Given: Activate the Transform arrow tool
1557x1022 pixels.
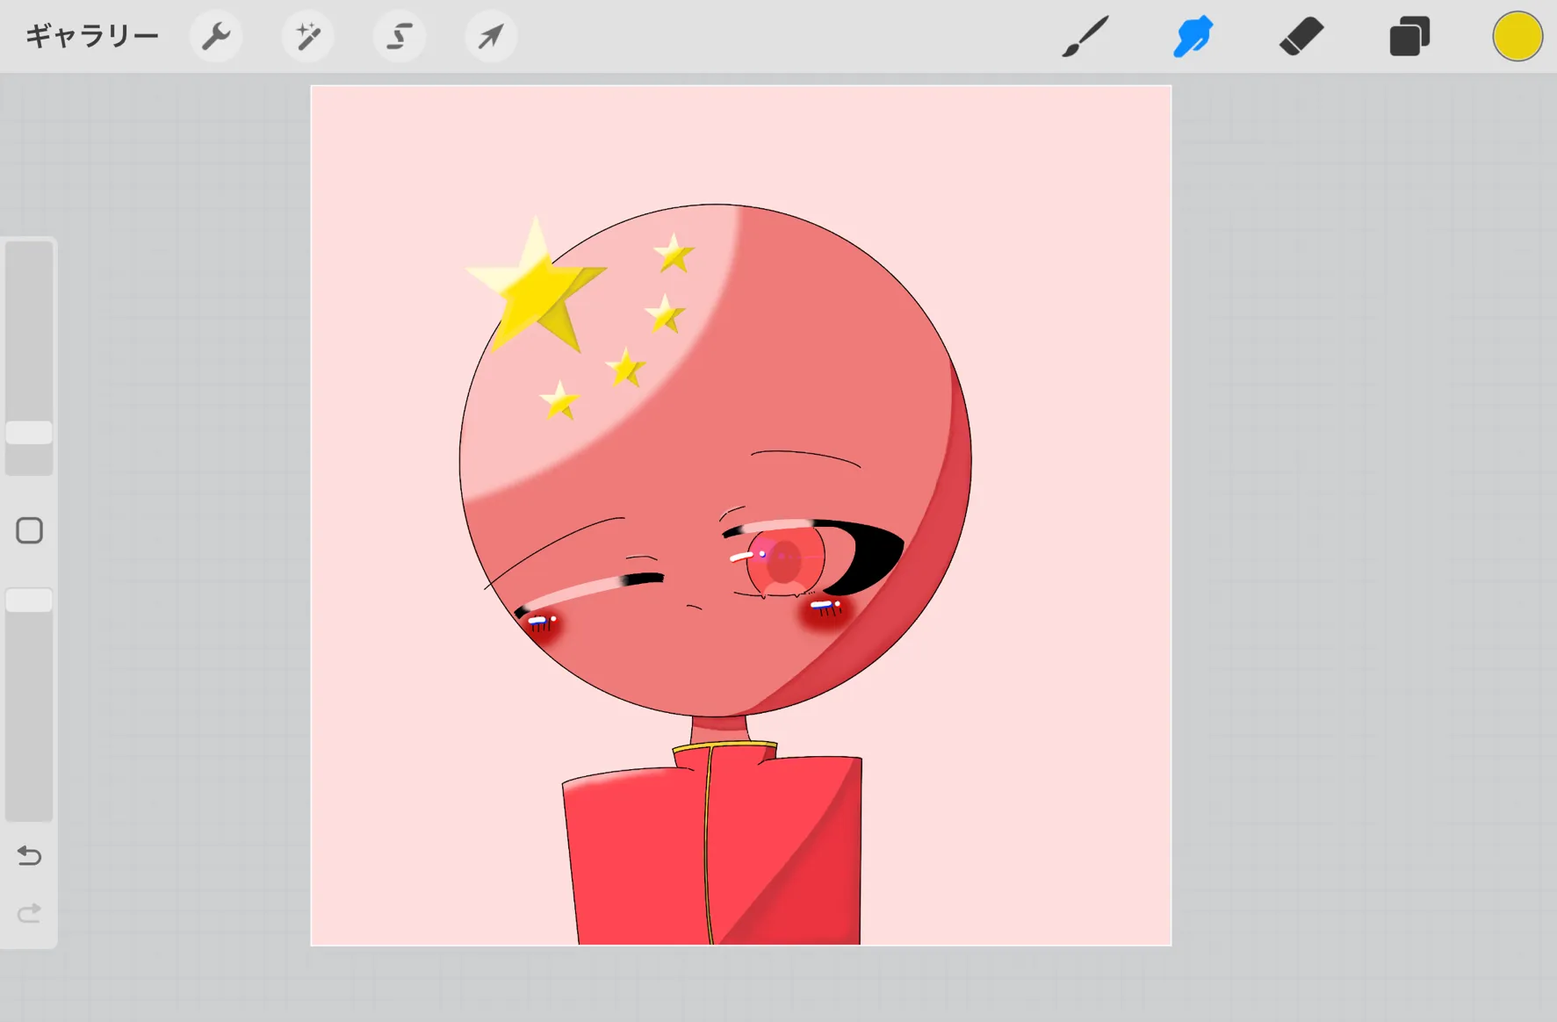Looking at the screenshot, I should click(491, 37).
